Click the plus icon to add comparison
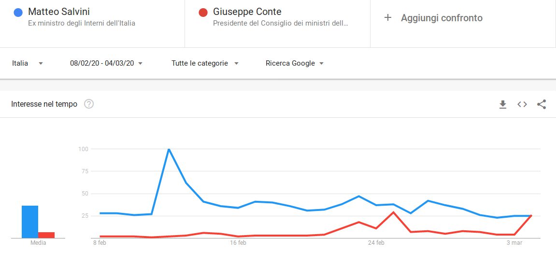Image resolution: width=556 pixels, height=280 pixels. (387, 18)
